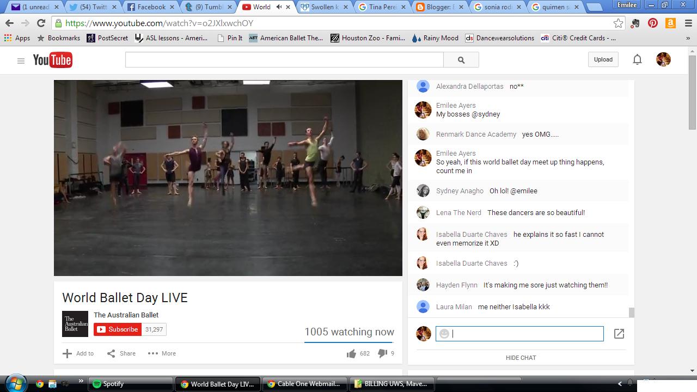The width and height of the screenshot is (697, 392).
Task: Open the YouTube hamburger guide menu
Action: [21, 60]
